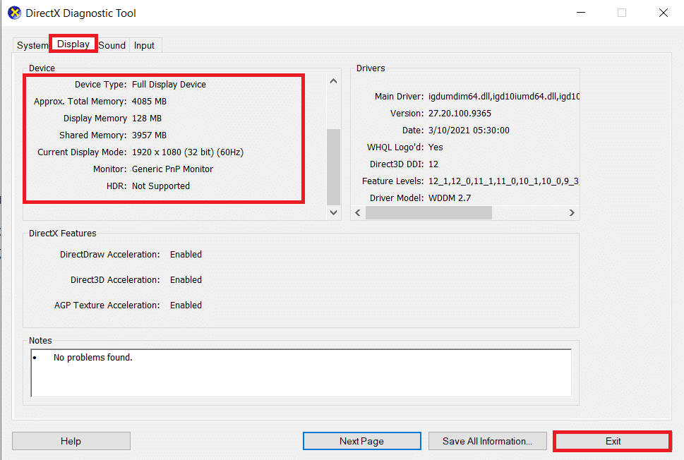684x460 pixels.
Task: Click the Save All Information button
Action: click(487, 440)
